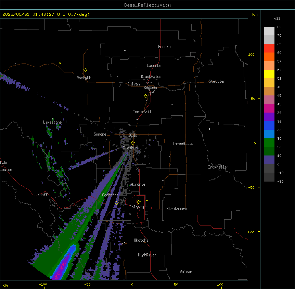295x289 pixels.
Task: Select the Strathmore town label
Action: click(x=177, y=209)
